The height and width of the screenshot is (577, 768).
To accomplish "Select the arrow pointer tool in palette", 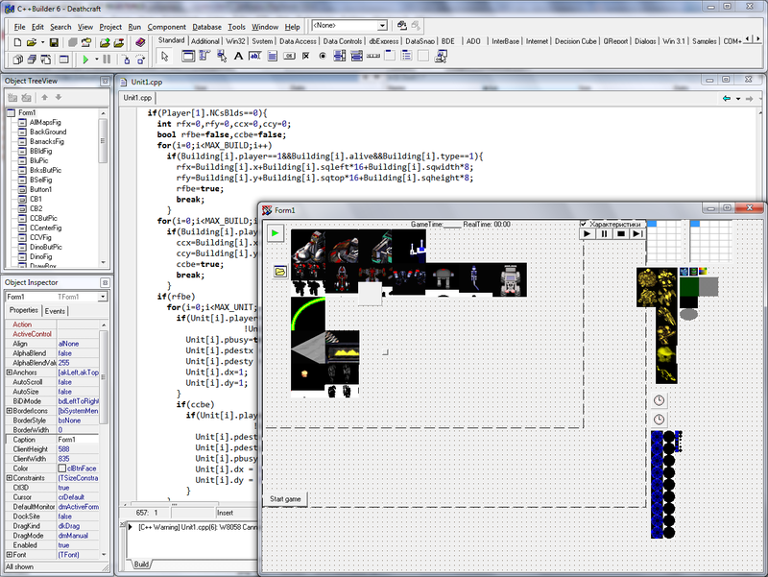I will (x=165, y=57).
